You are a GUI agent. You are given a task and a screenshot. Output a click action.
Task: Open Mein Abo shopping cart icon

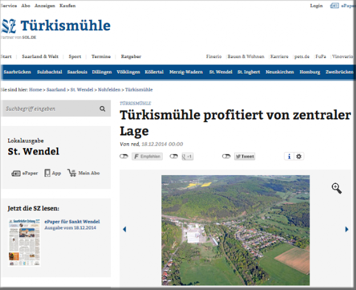(71, 173)
